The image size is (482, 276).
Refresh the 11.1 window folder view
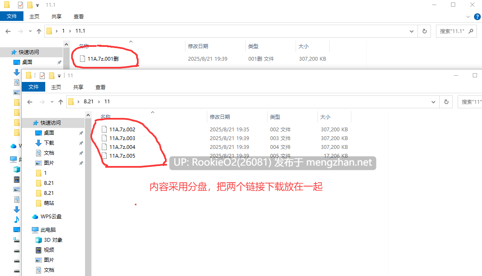tap(425, 31)
